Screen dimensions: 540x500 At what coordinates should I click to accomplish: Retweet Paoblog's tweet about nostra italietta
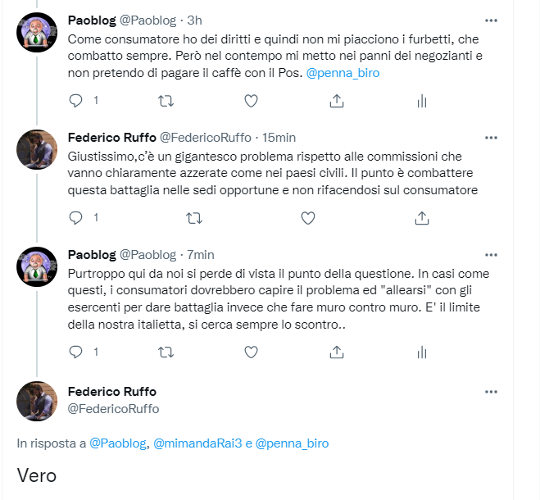tap(165, 352)
